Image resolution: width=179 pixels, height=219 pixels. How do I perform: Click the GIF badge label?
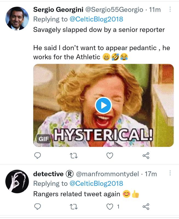pyautogui.click(x=44, y=139)
